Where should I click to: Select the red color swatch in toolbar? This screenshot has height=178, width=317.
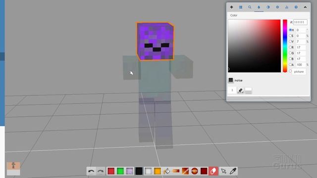pyautogui.click(x=111, y=171)
